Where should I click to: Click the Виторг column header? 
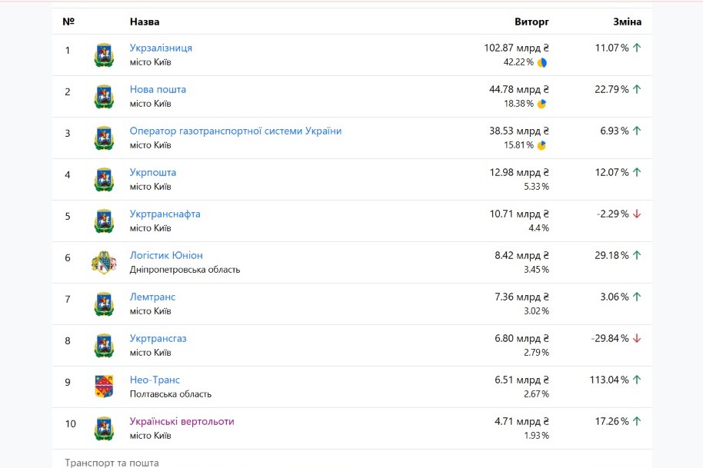coord(531,22)
